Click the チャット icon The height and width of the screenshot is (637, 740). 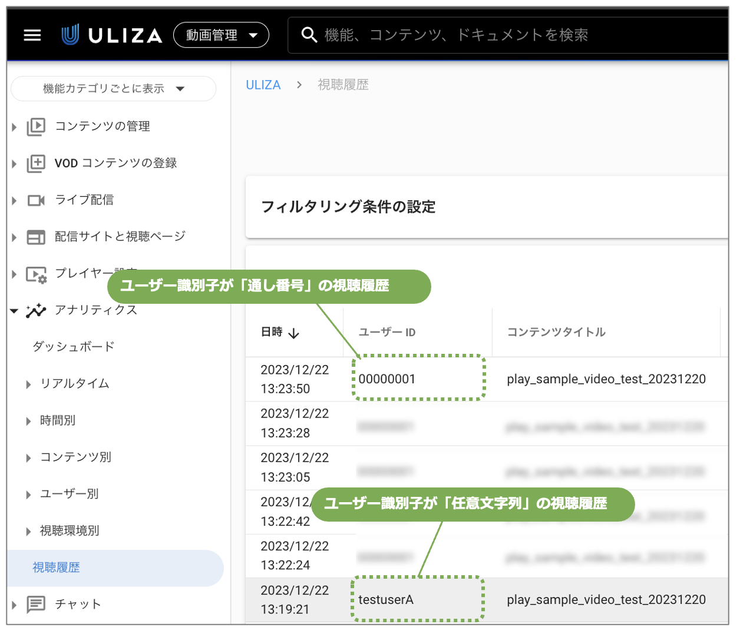[x=36, y=604]
